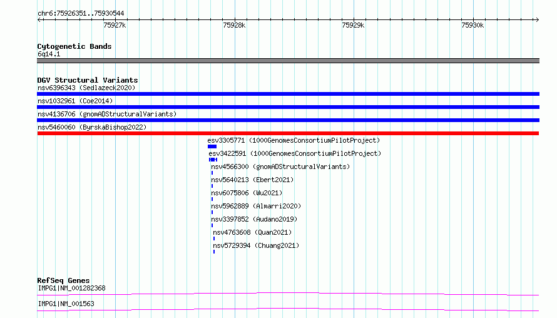Open esv3305771 1000GenomesConsortiumPilotProject label
Image resolution: width=557 pixels, height=318 pixels.
tap(294, 140)
